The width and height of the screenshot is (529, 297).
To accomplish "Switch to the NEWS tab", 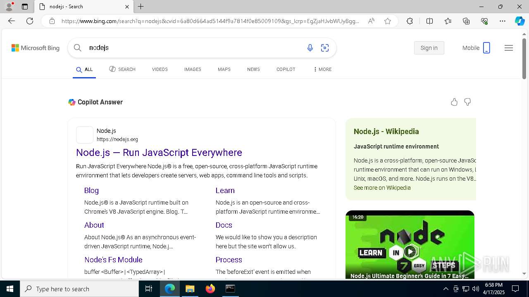I will (x=253, y=69).
